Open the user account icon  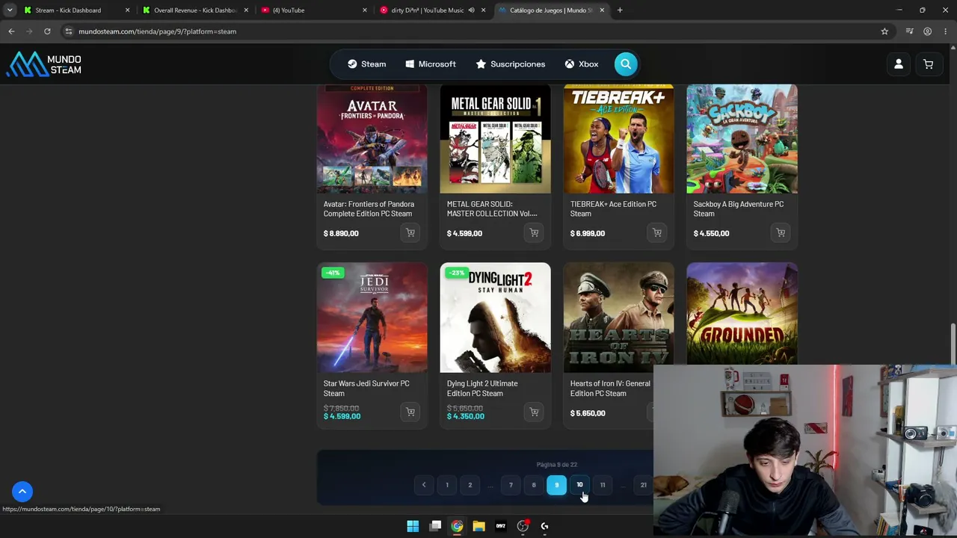click(x=899, y=64)
